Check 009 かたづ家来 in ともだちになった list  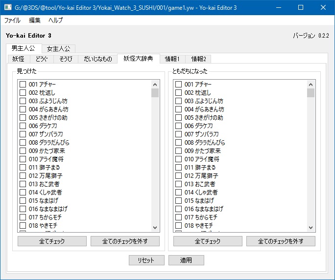(x=178, y=151)
